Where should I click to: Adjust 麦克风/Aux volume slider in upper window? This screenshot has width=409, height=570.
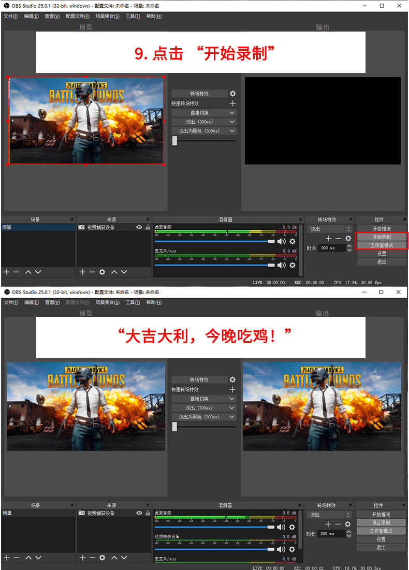tap(214, 266)
